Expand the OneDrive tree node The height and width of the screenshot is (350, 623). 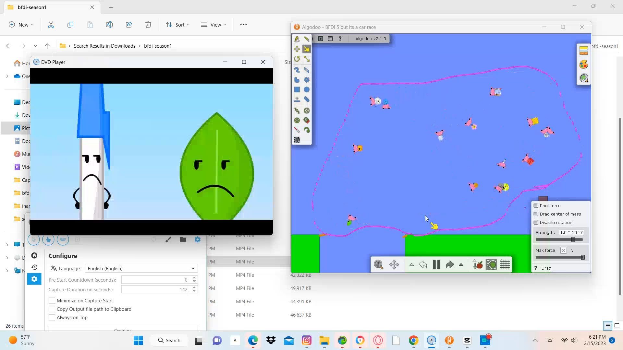(x=7, y=76)
